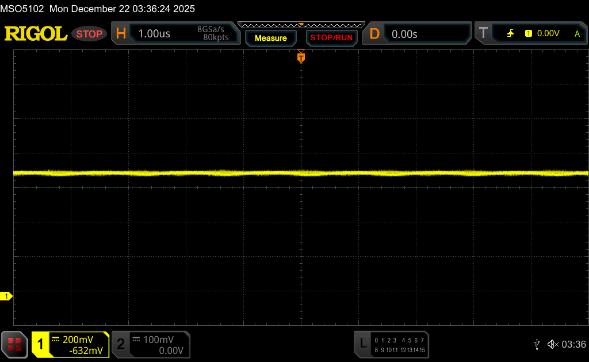589x362 pixels.
Task: Click the USB connection status icon
Action: coord(537,344)
